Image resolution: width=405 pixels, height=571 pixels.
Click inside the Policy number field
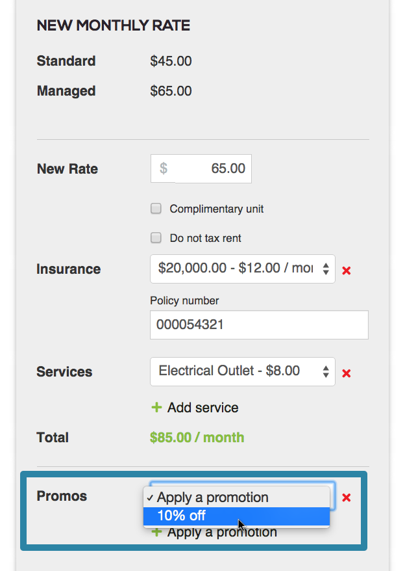point(259,325)
